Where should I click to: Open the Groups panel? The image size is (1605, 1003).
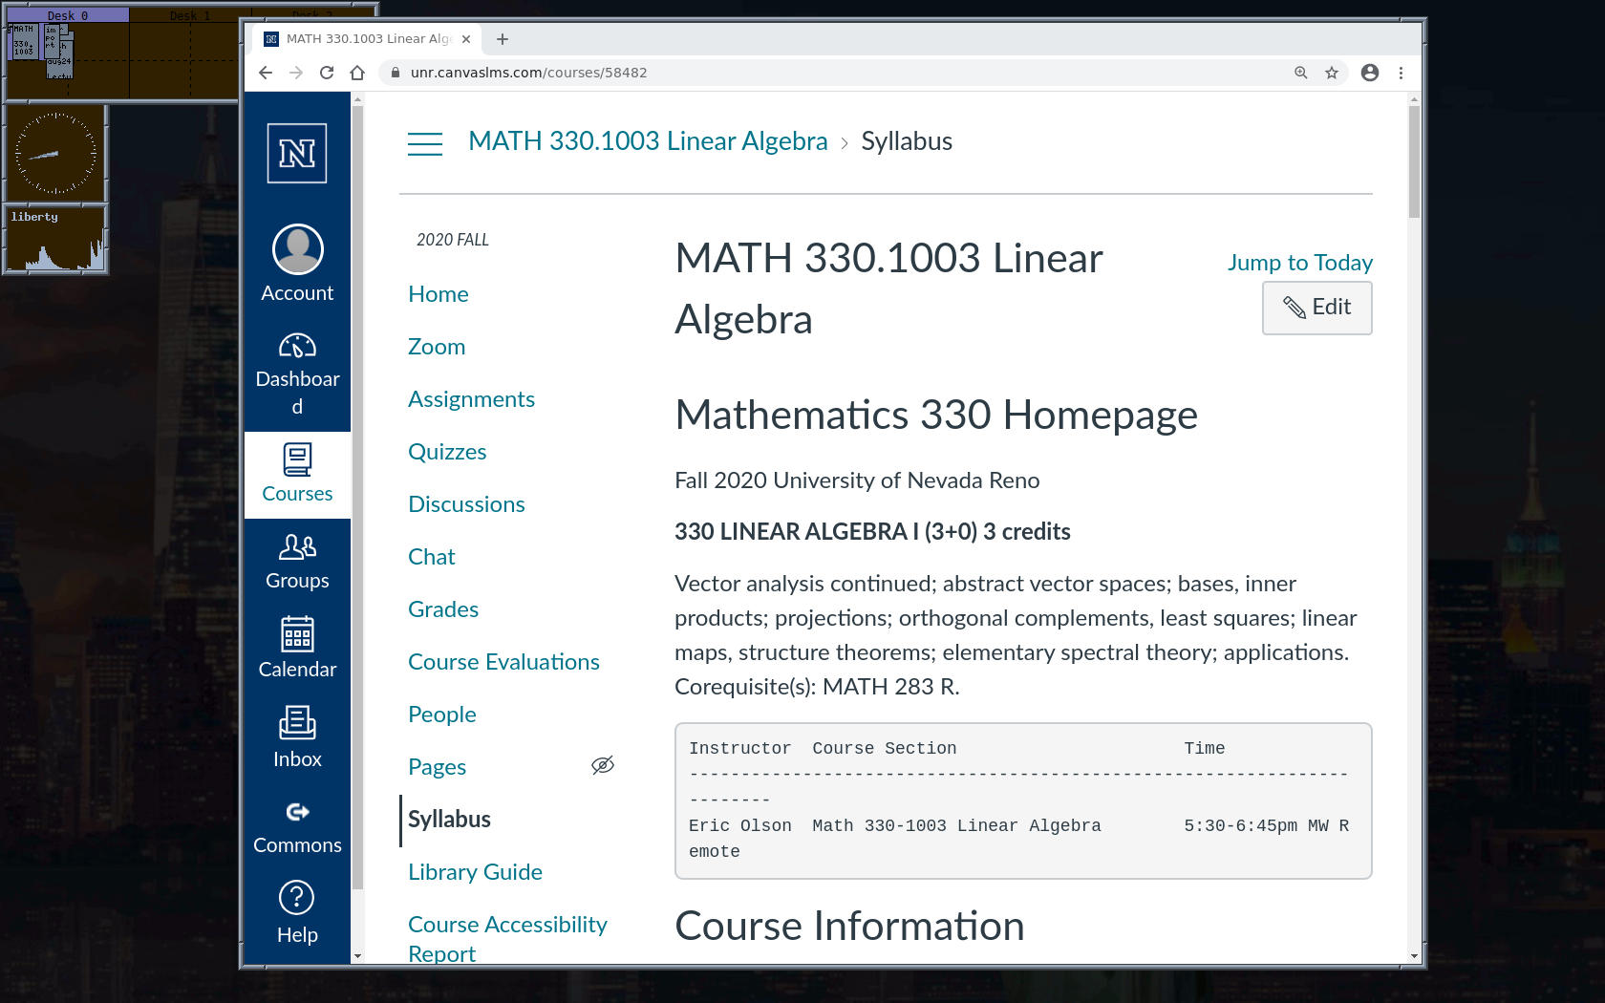(297, 559)
